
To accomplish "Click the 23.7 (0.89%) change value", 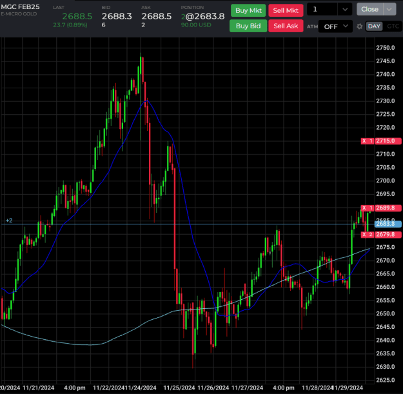I will point(70,25).
